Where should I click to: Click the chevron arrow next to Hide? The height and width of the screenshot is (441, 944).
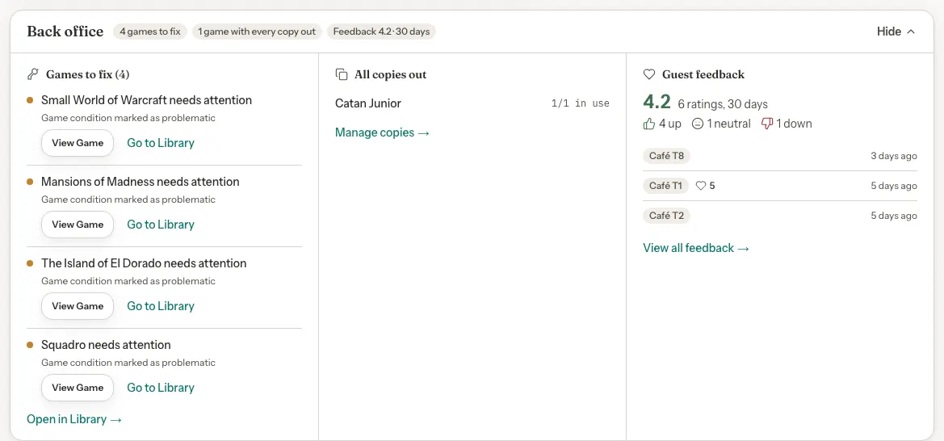point(910,31)
